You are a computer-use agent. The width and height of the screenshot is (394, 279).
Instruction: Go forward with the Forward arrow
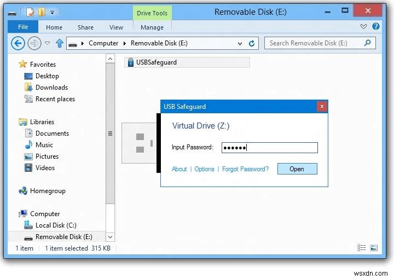click(x=34, y=43)
